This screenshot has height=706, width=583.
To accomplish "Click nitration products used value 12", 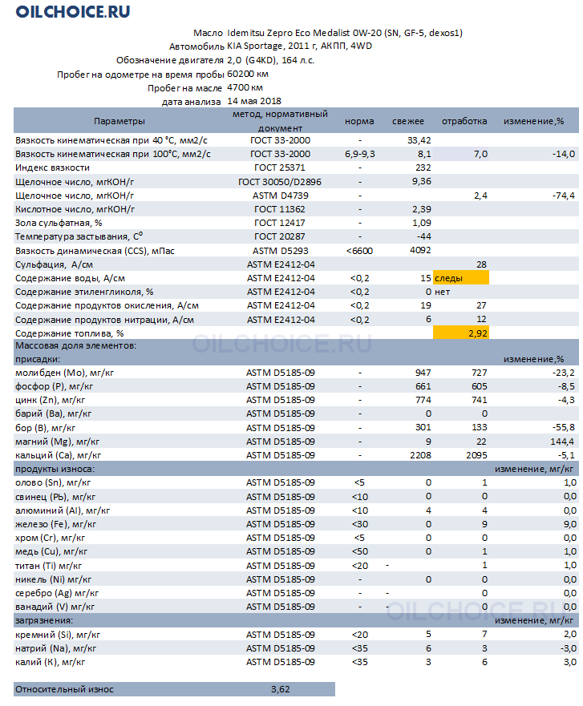I will (481, 319).
